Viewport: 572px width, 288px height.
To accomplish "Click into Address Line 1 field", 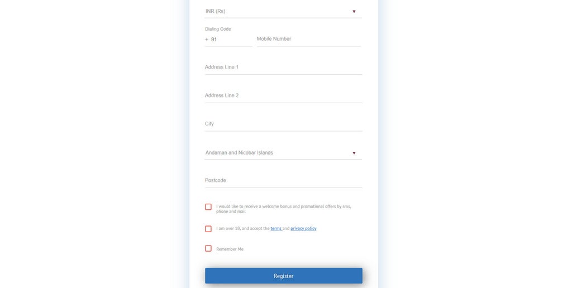I will (283, 68).
